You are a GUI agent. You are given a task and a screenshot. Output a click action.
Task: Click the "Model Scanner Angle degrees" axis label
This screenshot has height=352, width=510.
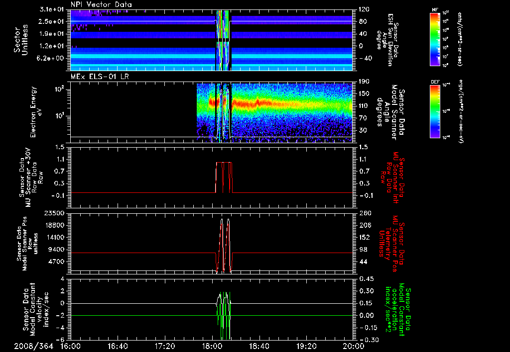390,112
